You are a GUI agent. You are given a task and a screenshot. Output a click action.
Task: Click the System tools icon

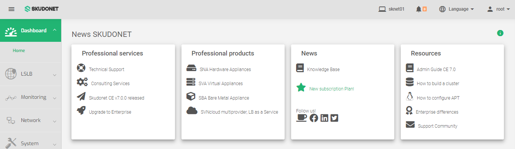(x=11, y=143)
